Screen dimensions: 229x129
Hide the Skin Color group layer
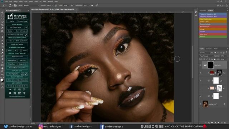pyautogui.click(x=200, y=65)
